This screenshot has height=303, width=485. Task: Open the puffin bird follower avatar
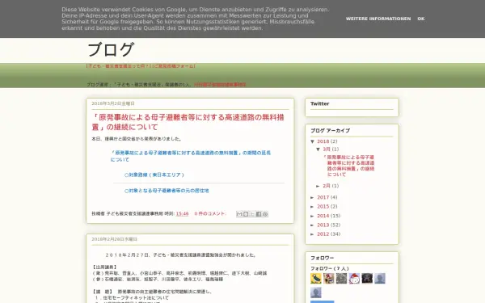pos(316,278)
